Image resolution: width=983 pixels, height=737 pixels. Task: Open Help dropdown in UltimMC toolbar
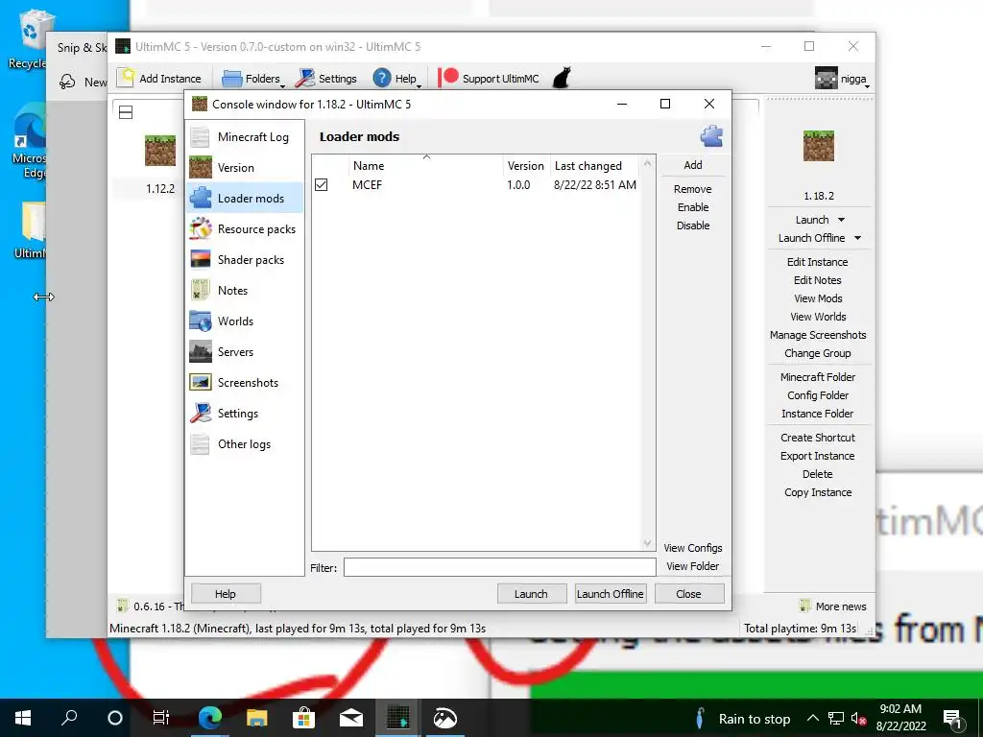[x=397, y=79]
